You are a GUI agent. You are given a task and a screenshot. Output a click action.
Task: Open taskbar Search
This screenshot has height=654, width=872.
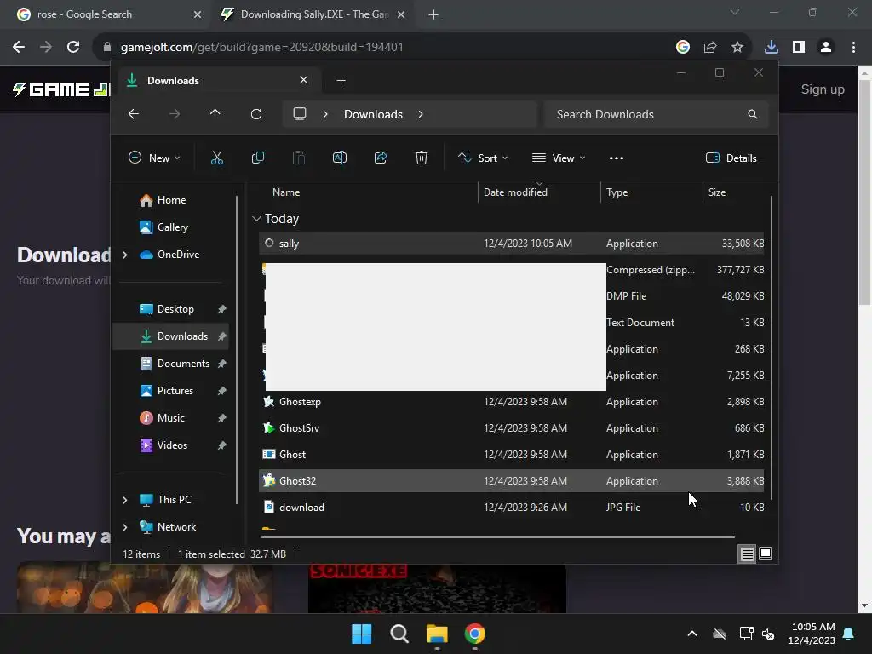399,634
